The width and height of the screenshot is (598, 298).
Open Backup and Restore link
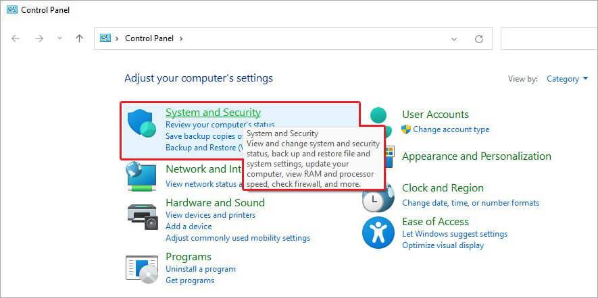click(204, 147)
